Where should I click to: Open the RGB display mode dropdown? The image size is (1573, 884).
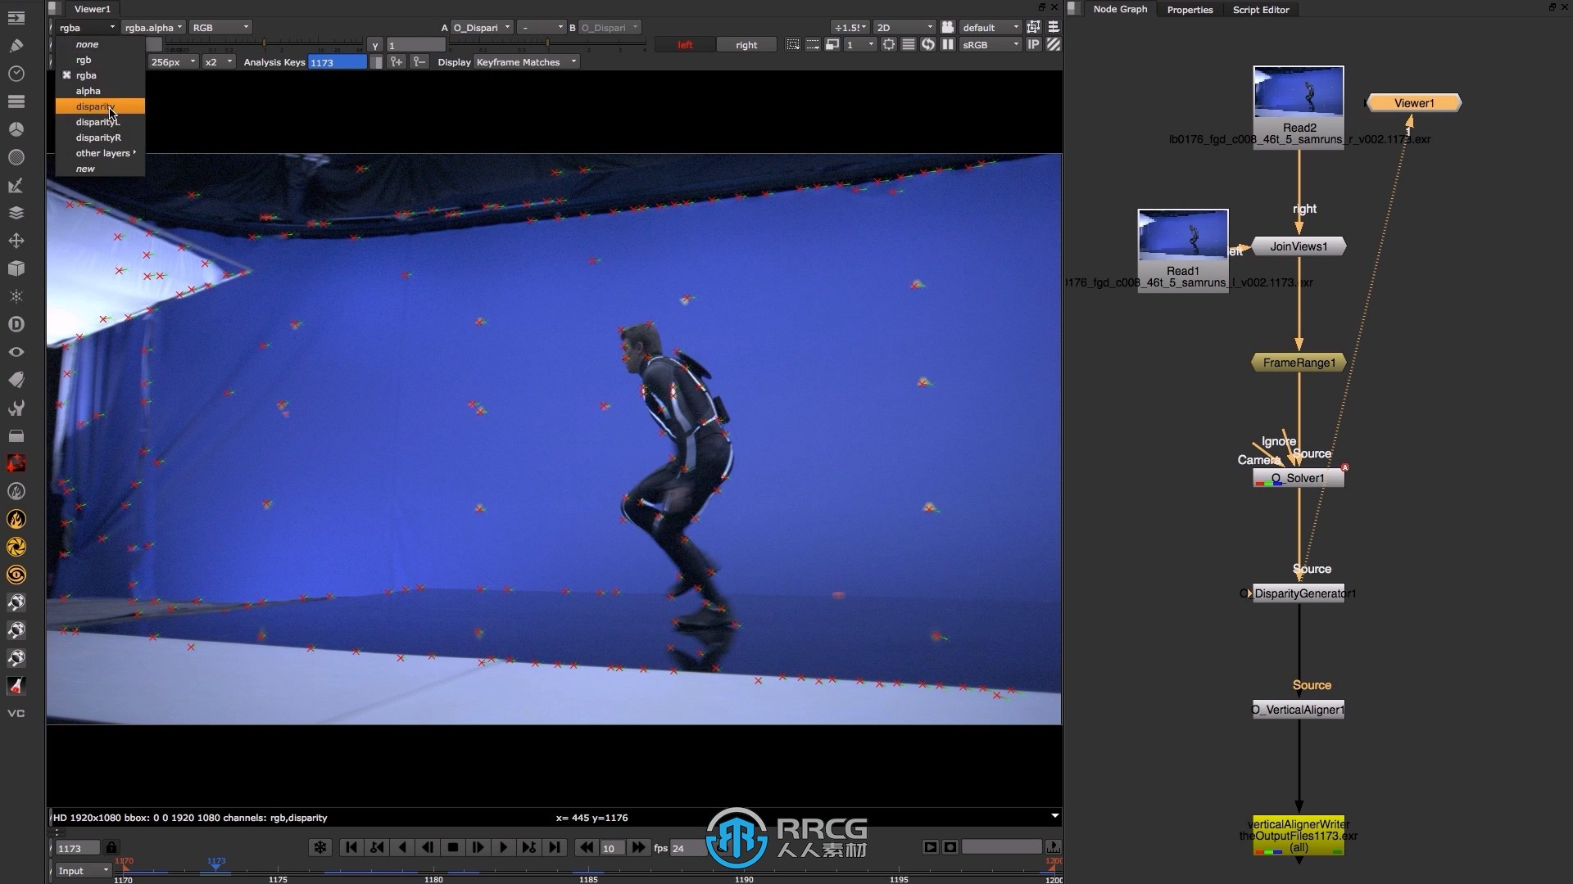click(220, 27)
